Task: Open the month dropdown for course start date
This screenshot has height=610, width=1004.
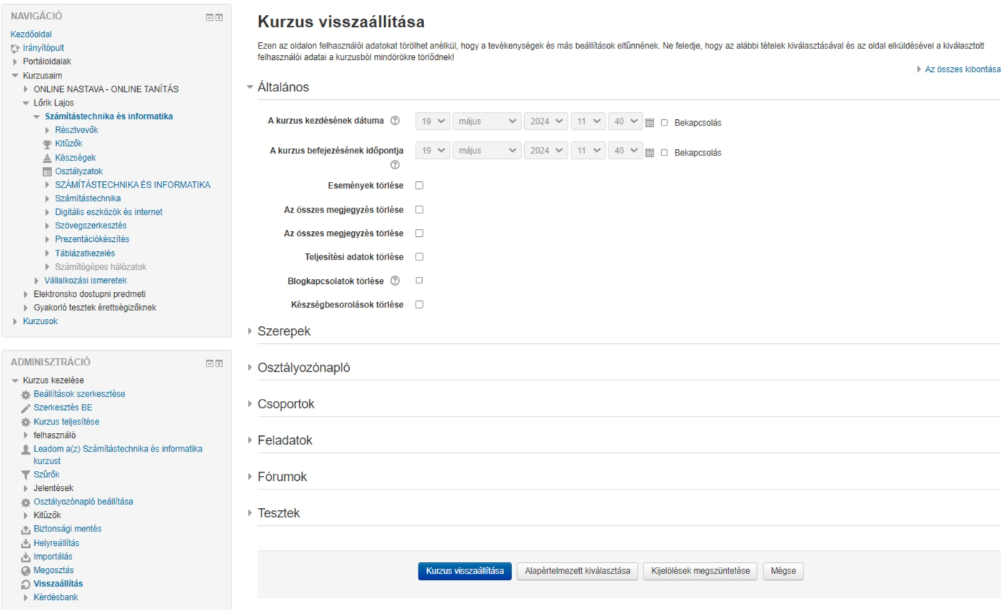Action: [x=486, y=121]
